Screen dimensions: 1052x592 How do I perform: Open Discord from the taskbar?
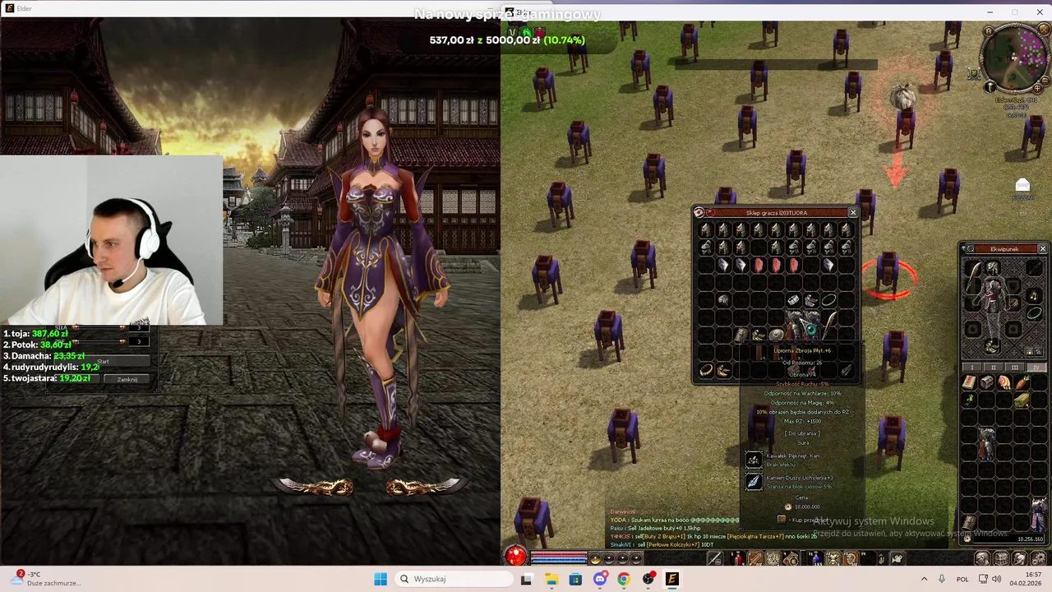point(600,579)
